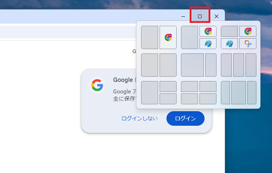Screen dimensions: 272x173
Task: Choose the empty tall zone beside Chrome and Paint
Action: click(189, 37)
